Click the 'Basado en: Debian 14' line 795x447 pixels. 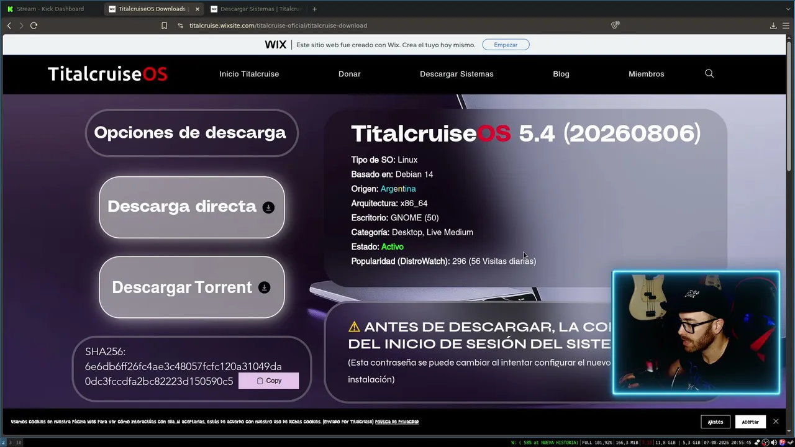pos(392,174)
